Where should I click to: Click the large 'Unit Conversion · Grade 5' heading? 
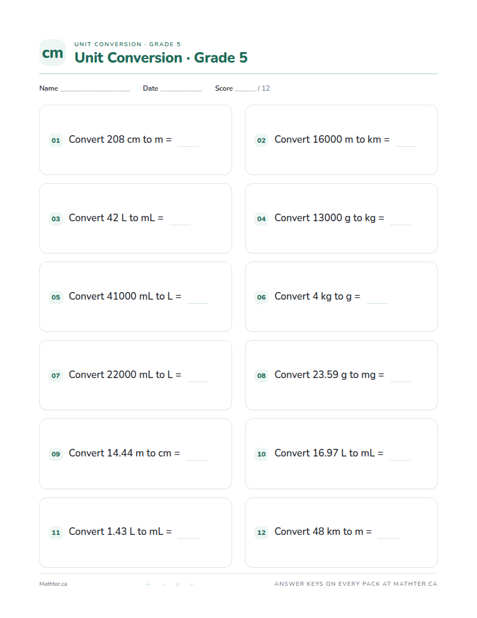coord(161,57)
